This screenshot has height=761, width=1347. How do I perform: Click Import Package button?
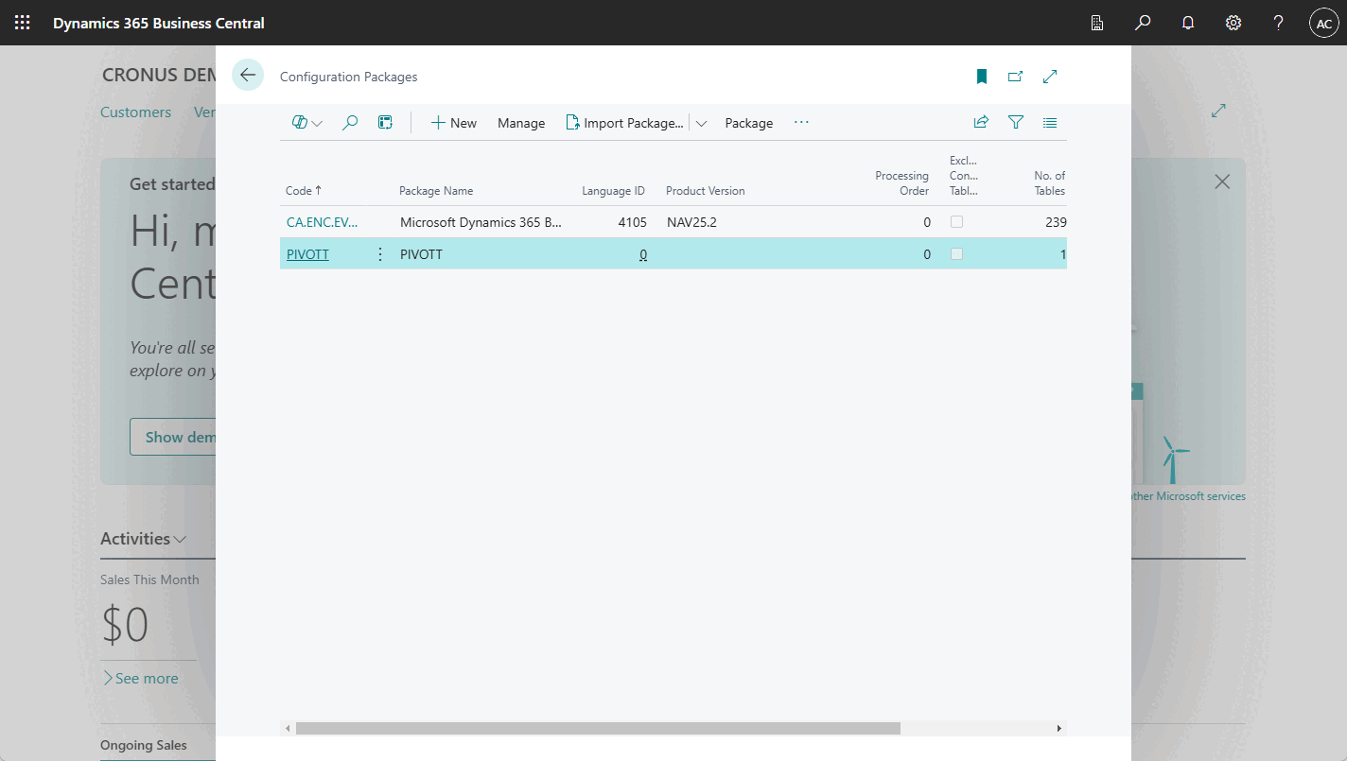click(x=624, y=123)
